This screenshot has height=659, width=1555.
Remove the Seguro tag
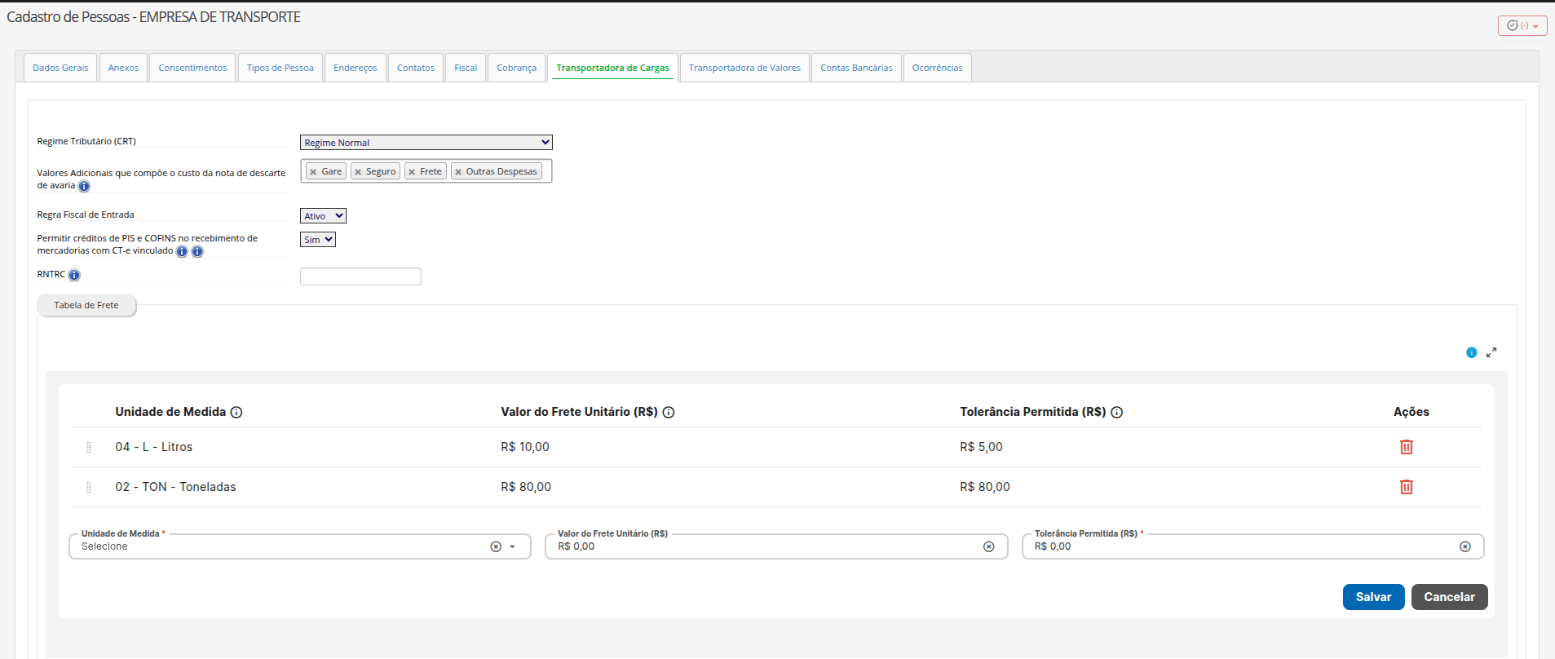pyautogui.click(x=358, y=172)
